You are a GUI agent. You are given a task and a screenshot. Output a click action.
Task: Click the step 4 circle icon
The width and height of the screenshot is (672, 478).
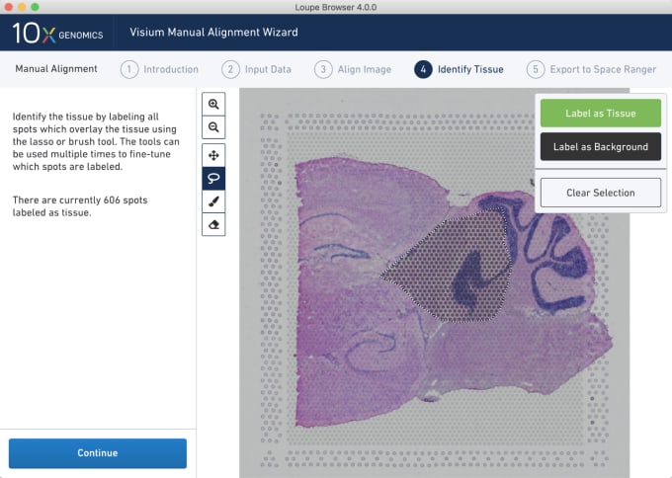[x=423, y=69]
